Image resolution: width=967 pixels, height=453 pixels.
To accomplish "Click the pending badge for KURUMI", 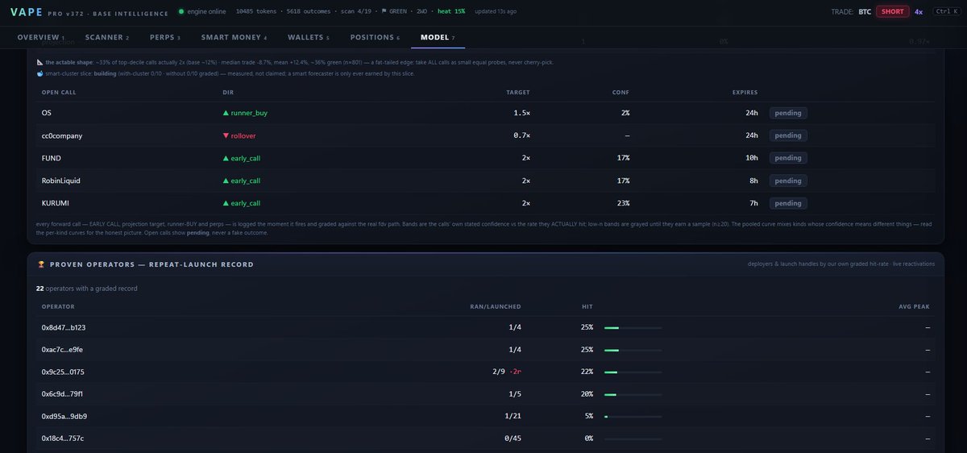I will pyautogui.click(x=788, y=203).
